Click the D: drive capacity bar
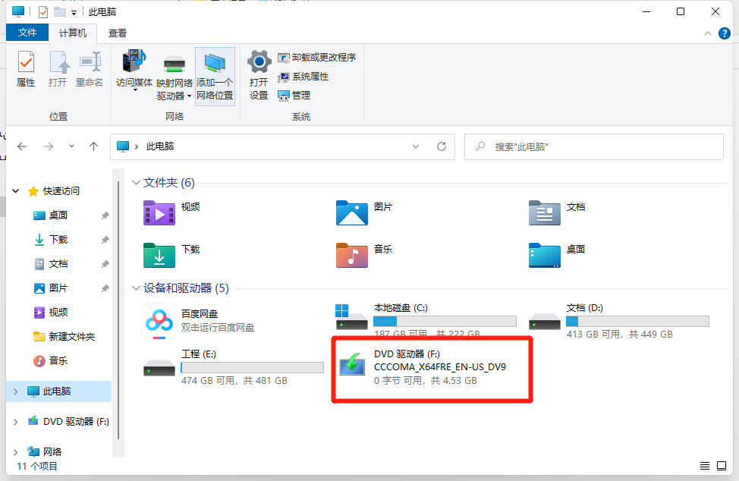Viewport: 739px width, 481px height. 637,321
